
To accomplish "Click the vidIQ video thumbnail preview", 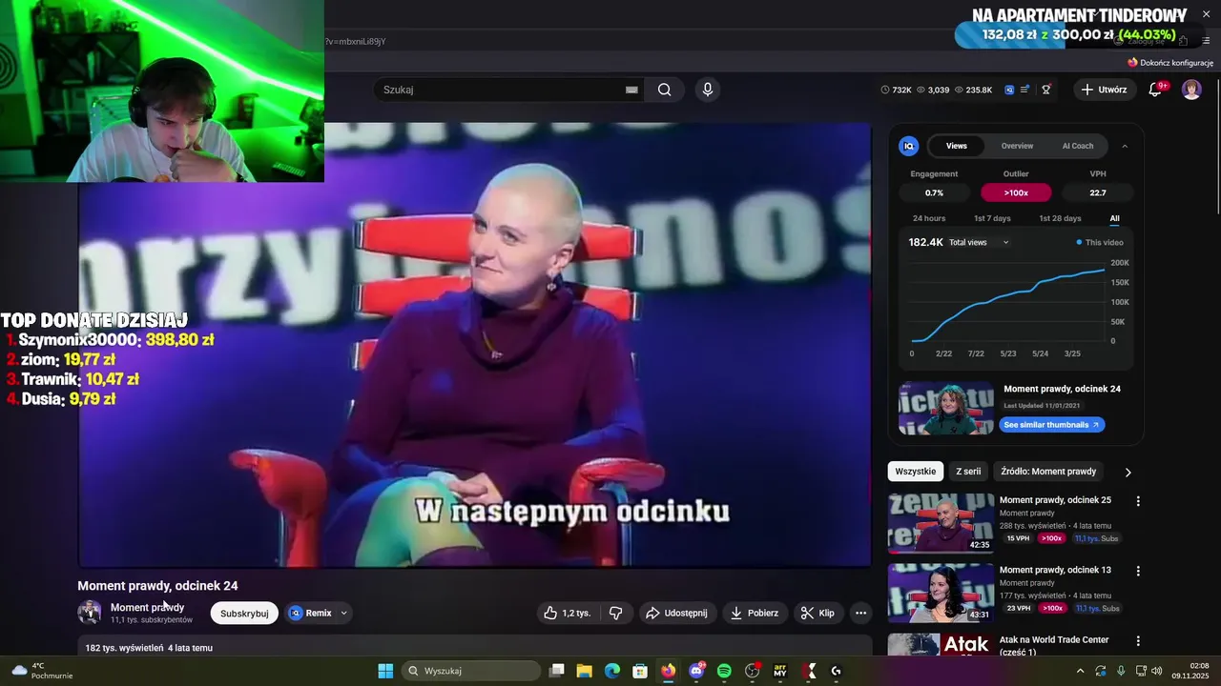I will pos(946,408).
